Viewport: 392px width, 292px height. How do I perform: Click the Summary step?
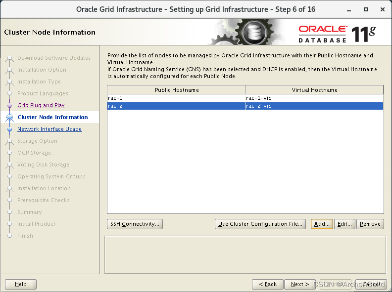(x=30, y=212)
